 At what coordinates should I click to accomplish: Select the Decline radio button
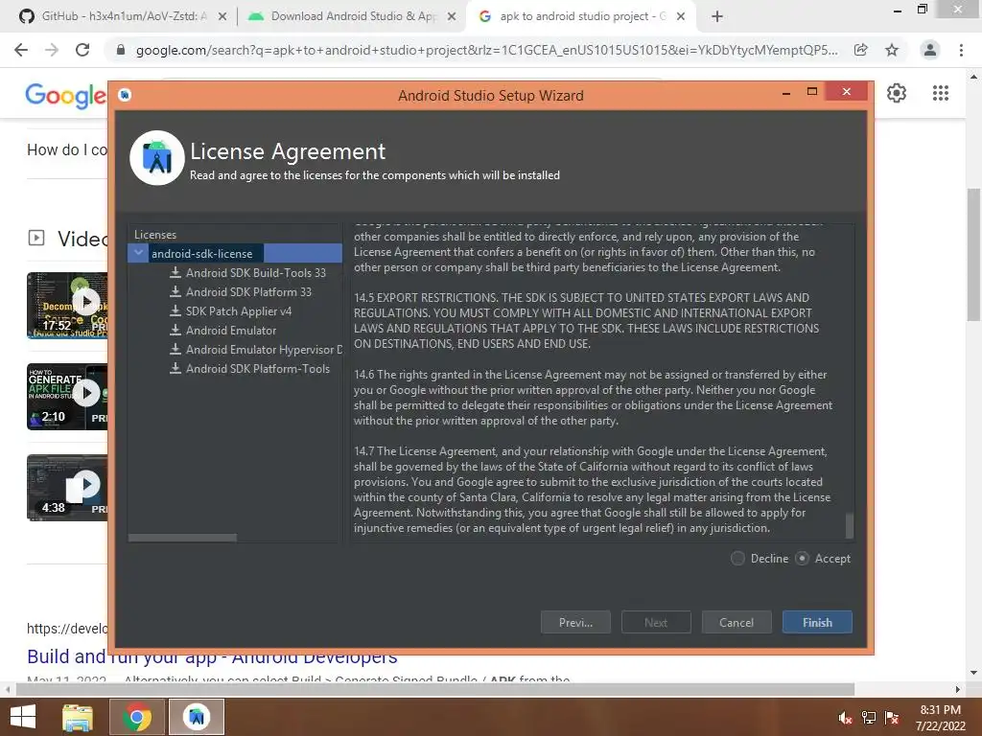[x=737, y=559]
